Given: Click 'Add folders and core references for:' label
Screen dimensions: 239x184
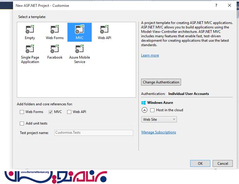Looking at the screenshot, I should pos(45,104).
